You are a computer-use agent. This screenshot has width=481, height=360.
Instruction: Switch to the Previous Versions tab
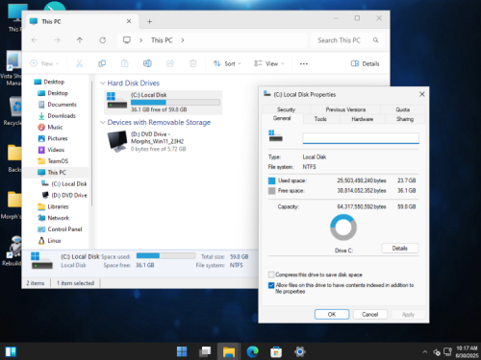pos(345,109)
